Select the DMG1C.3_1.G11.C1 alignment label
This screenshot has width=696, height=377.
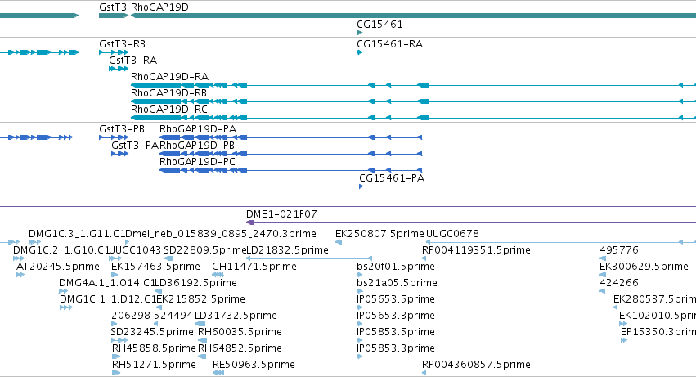click(77, 234)
